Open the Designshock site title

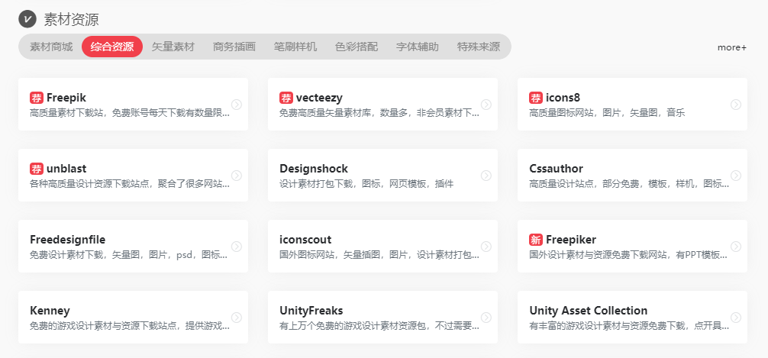click(x=314, y=169)
